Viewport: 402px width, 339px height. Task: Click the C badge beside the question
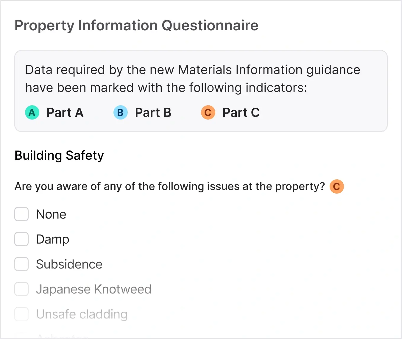pyautogui.click(x=336, y=186)
